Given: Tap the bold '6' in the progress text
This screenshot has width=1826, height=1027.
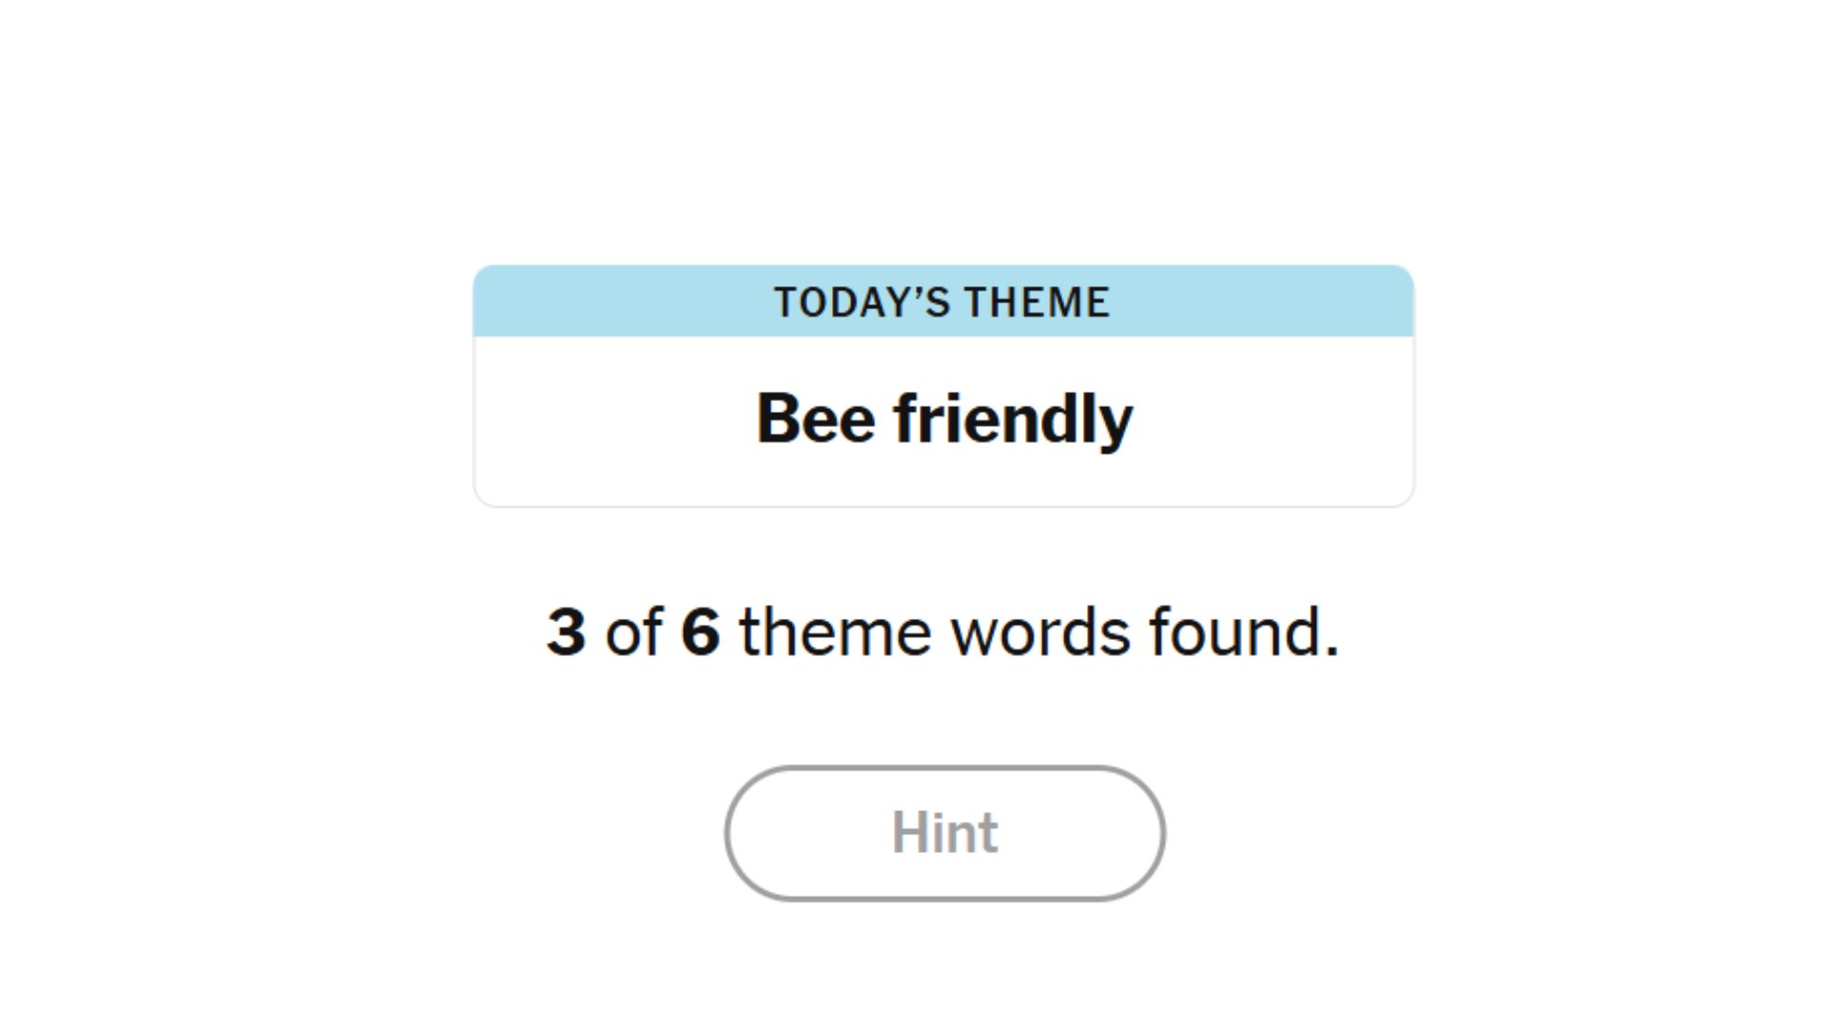Looking at the screenshot, I should point(701,630).
